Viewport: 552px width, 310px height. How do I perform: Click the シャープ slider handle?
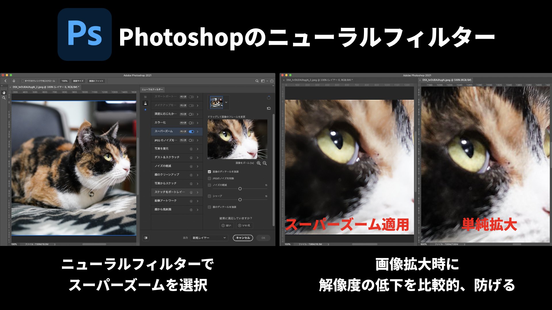coord(240,199)
